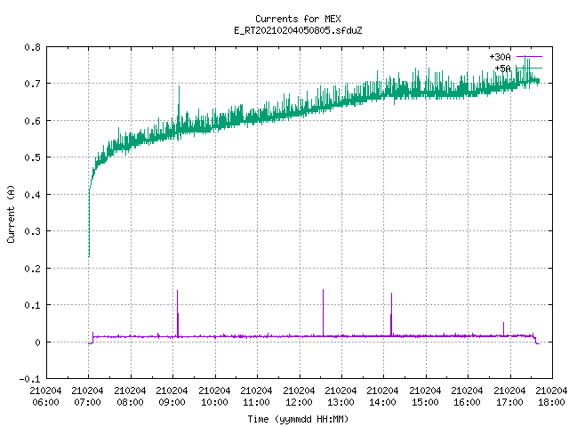This screenshot has width=569, height=427.
Task: Click the 0.5 y-axis tick label
Action: [32, 157]
